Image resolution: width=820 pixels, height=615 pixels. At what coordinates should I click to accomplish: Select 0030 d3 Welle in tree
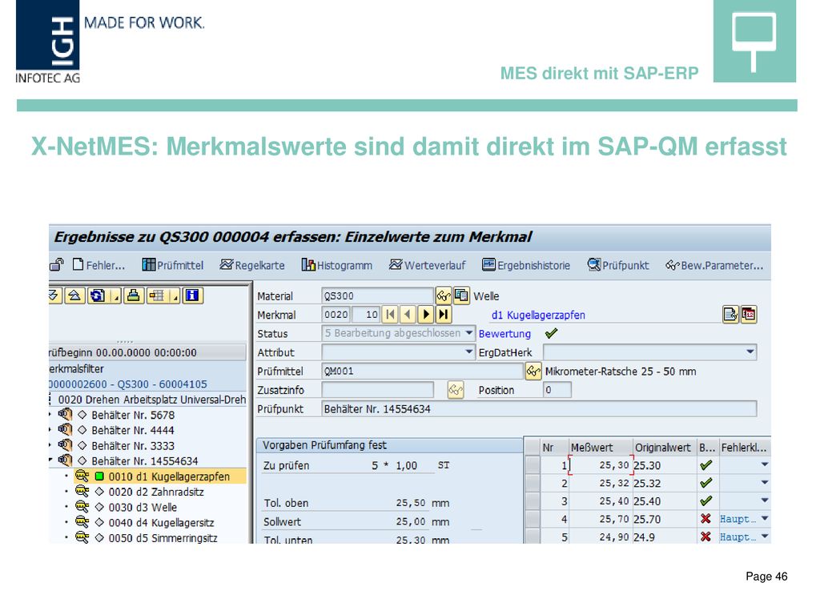click(143, 507)
